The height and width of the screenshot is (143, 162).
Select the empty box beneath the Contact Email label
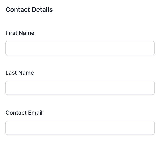[80, 128]
